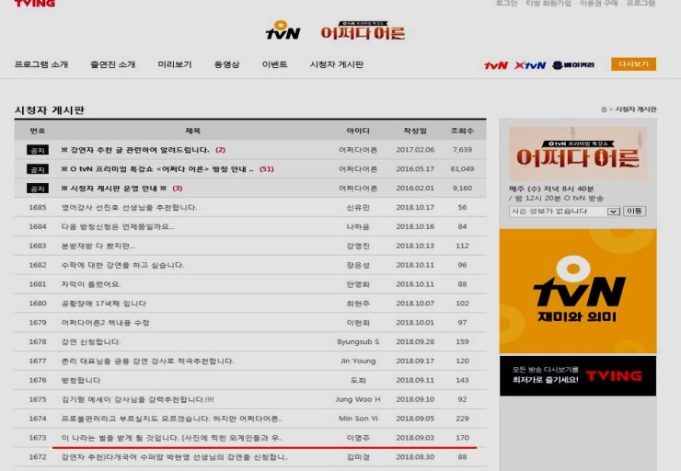The height and width of the screenshot is (471, 681).
Task: Open the tvN channel logo link
Action: pyautogui.click(x=496, y=65)
